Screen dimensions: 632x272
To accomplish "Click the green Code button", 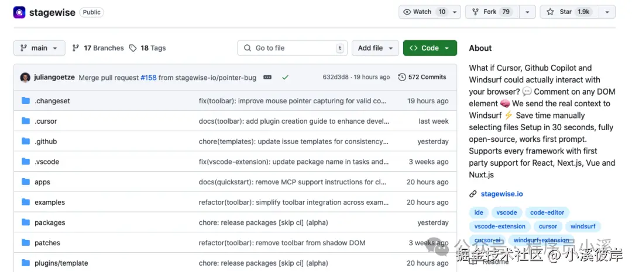I will click(430, 48).
